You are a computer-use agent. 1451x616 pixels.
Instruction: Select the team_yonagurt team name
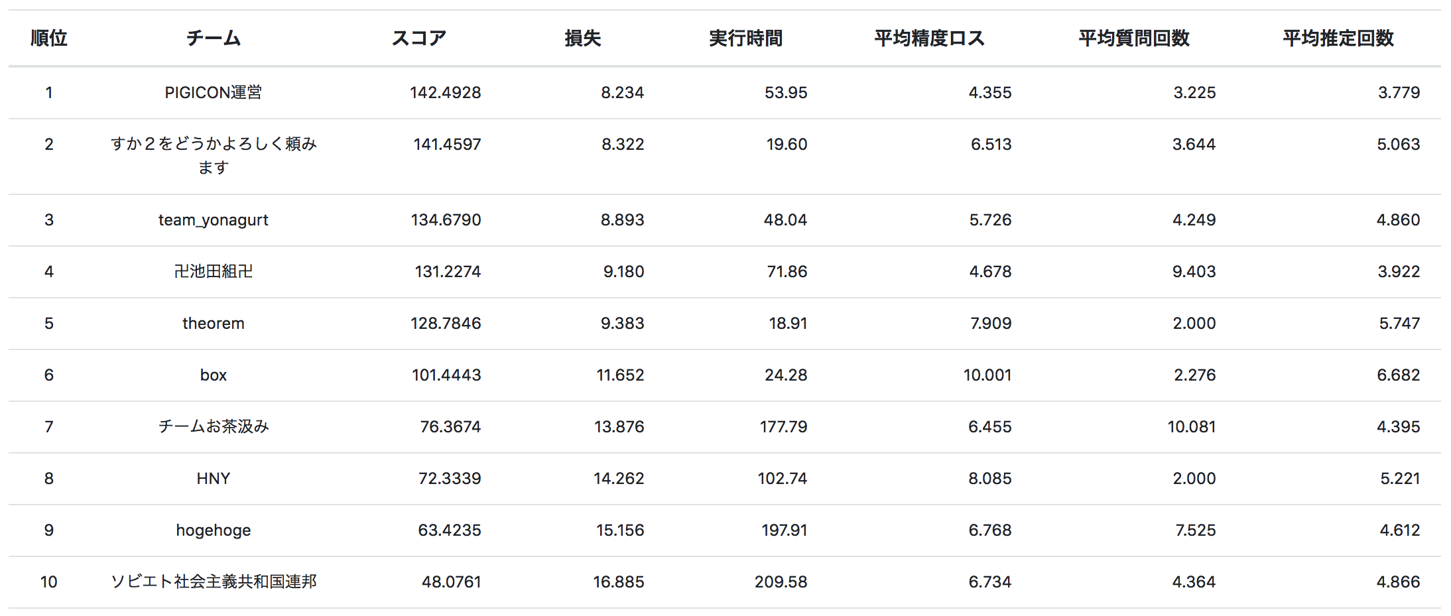tap(213, 220)
